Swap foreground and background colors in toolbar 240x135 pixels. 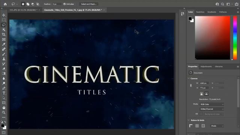5,122
